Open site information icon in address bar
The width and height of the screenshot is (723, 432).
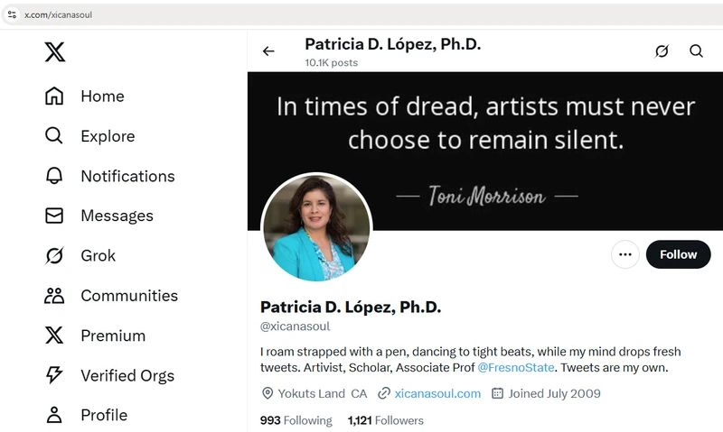coord(12,14)
